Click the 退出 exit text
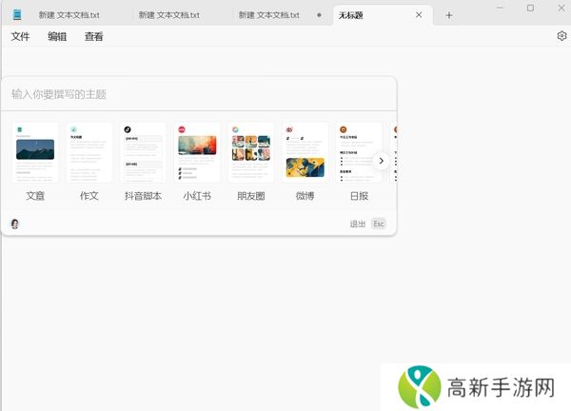Image resolution: width=571 pixels, height=411 pixels. (x=357, y=224)
